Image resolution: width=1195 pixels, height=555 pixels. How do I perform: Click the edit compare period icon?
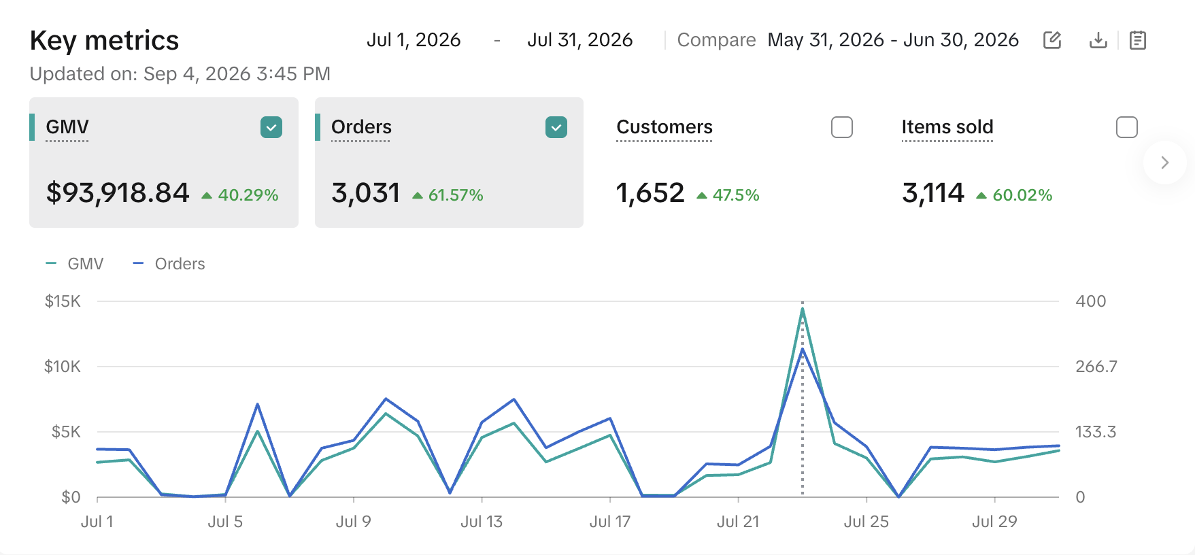click(x=1052, y=40)
